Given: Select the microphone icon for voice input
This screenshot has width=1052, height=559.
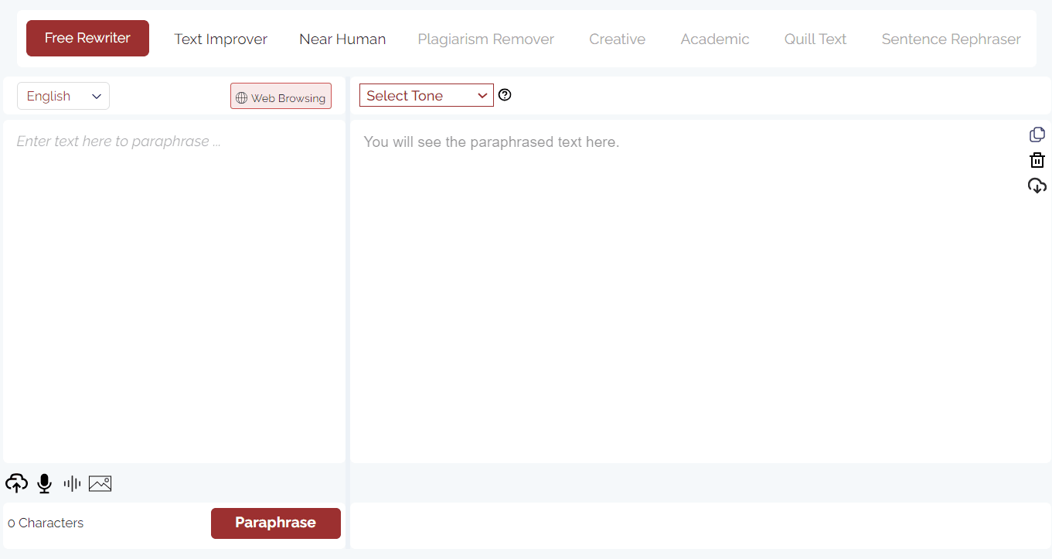Looking at the screenshot, I should tap(44, 482).
